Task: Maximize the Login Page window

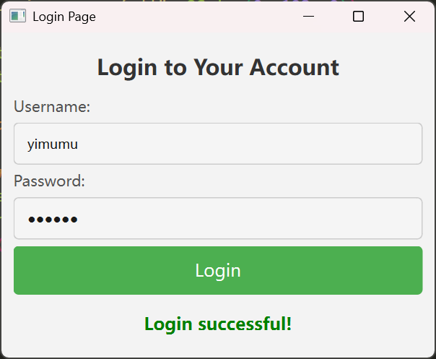Action: (358, 16)
